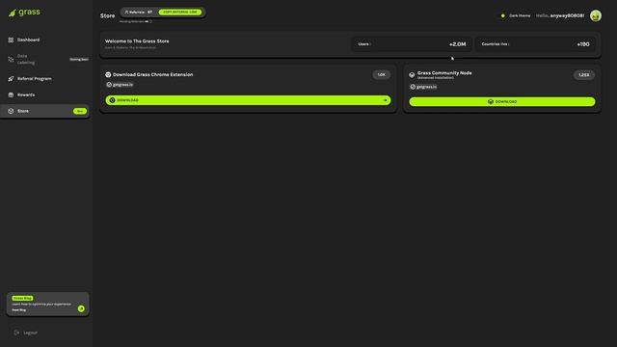Click the 1.25X multiplier badge
The width and height of the screenshot is (617, 347).
click(x=584, y=75)
